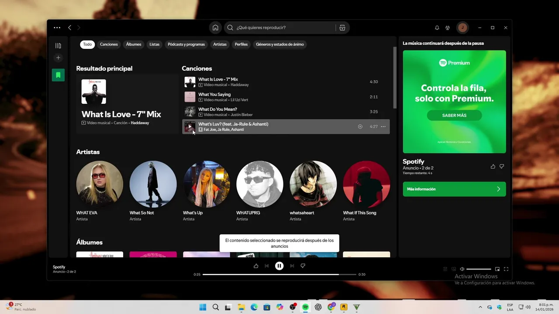
Task: Filter by Géneros y estados de ánimo
Action: [x=280, y=44]
